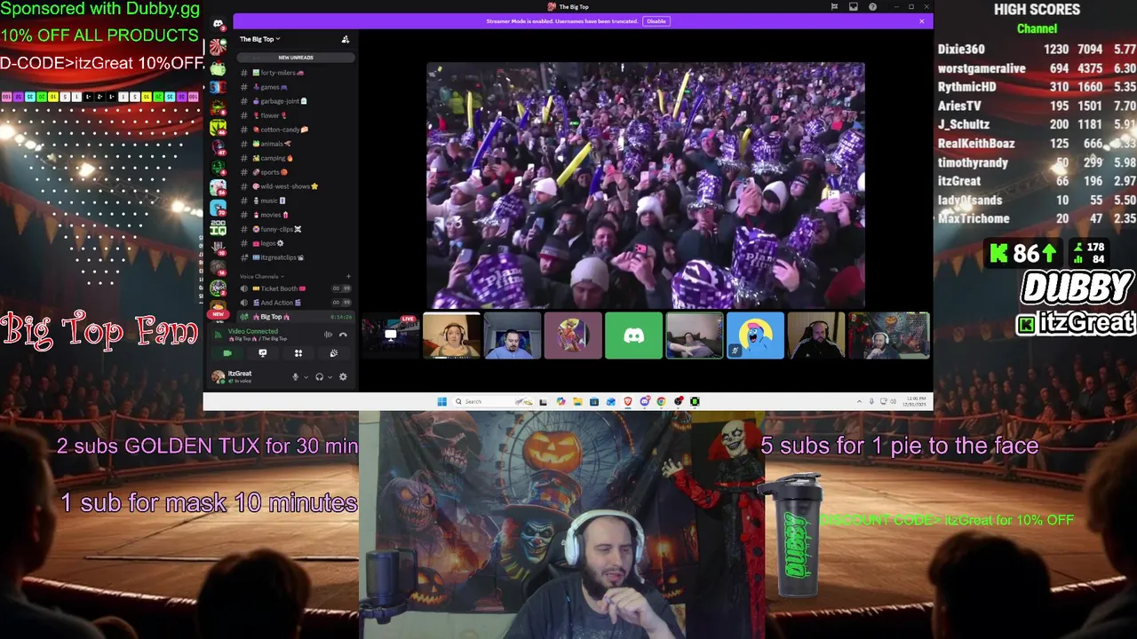Select the green Discord logo participant tile
Viewport: 1137px width, 639px height.
[633, 335]
